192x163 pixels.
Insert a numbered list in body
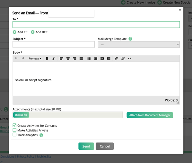click(95, 59)
